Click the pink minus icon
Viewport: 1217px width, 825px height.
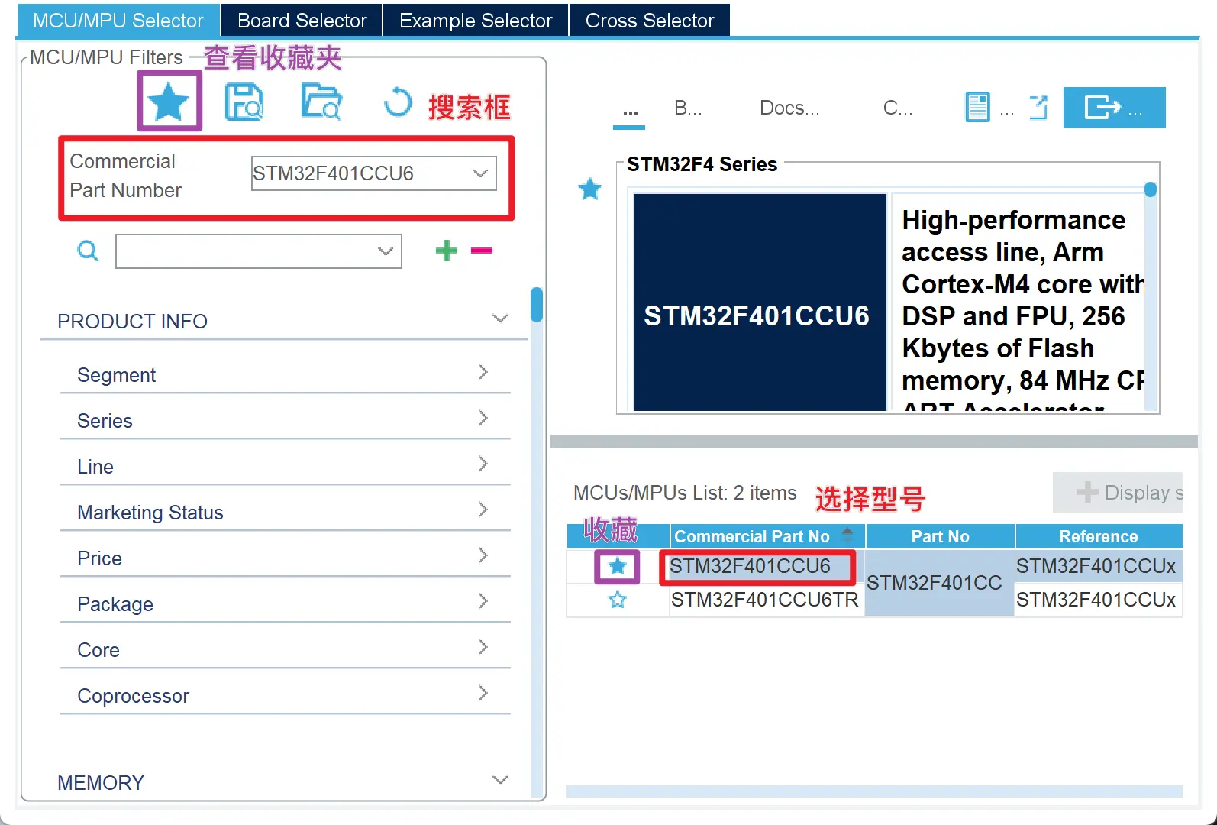(482, 251)
